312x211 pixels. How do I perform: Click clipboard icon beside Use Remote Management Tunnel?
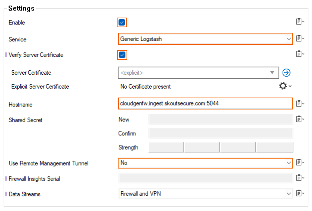pos(300,163)
